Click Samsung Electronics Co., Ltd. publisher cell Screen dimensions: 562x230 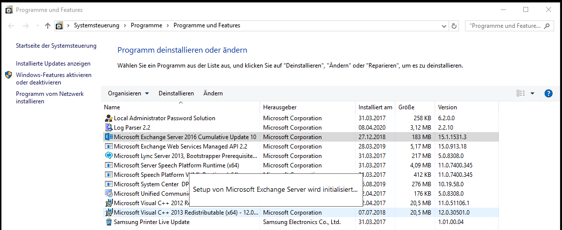coord(302,222)
